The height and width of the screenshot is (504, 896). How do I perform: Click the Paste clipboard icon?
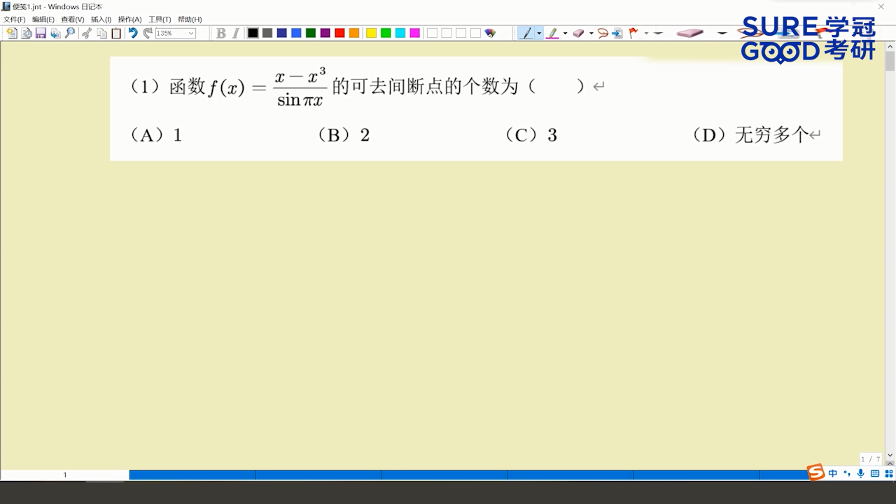tap(116, 33)
